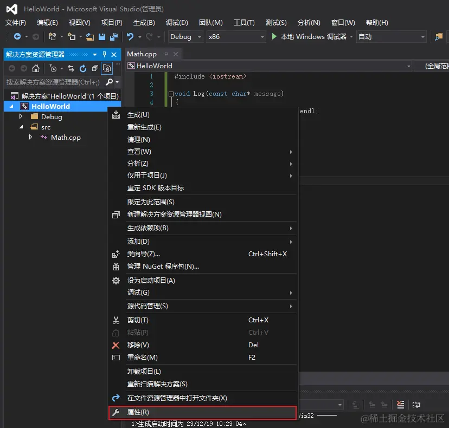Click the Solution Explorer search input field
This screenshot has height=428, width=449.
pos(54,82)
